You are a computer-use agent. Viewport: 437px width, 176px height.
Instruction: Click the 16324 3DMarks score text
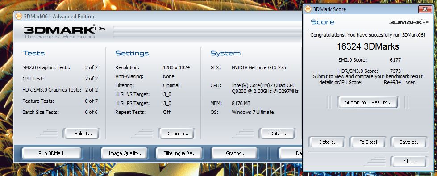(368, 46)
